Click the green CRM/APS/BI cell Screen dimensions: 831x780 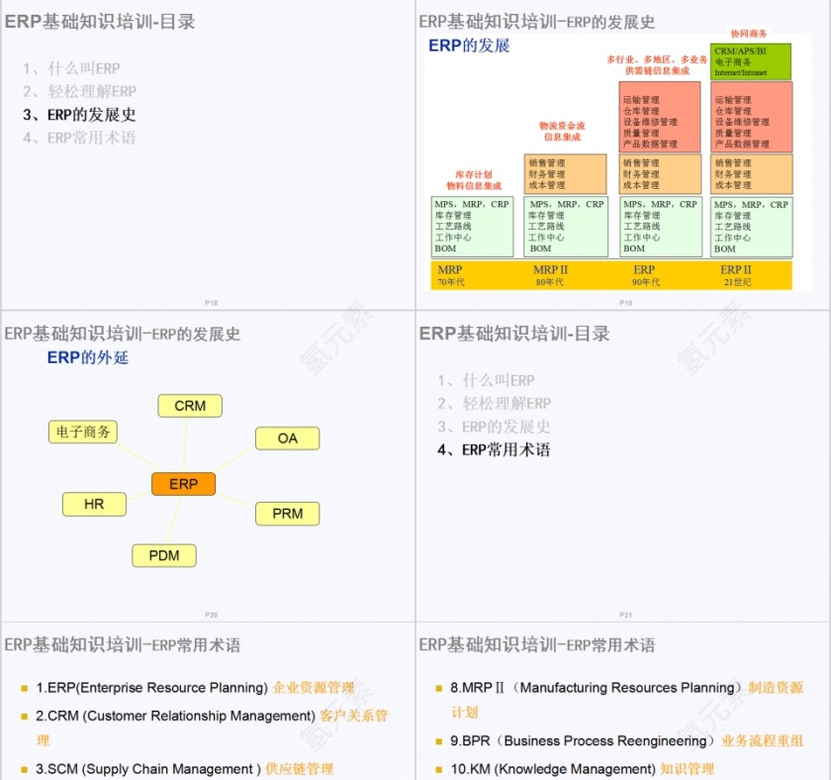click(748, 60)
